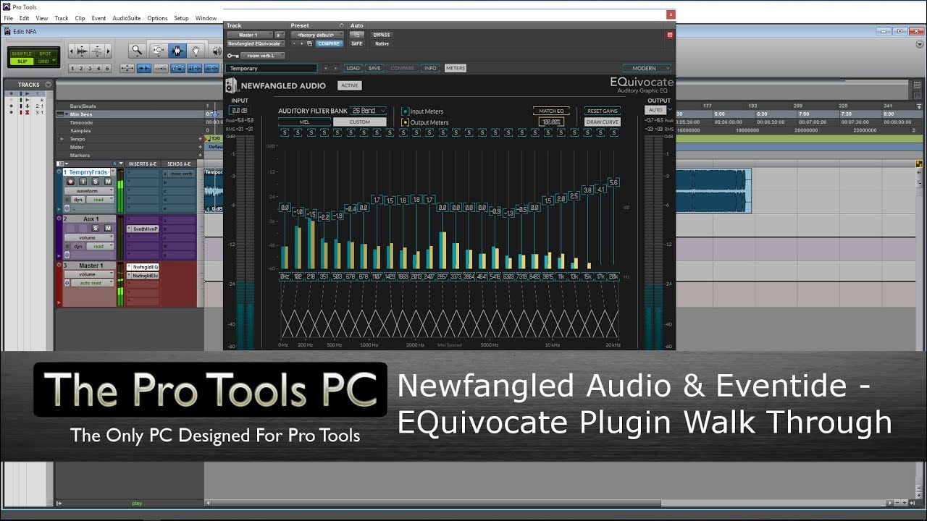927x521 pixels.
Task: Click the copy preset settings icon
Action: [309, 43]
